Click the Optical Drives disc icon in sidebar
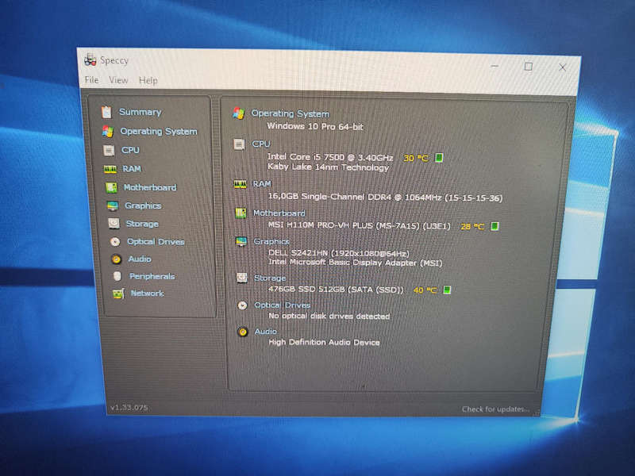Screen dimensions: 635x476 click(115, 242)
